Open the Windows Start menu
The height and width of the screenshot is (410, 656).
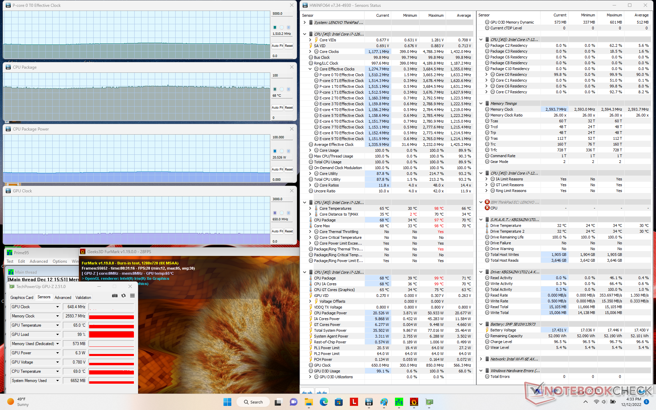click(227, 402)
